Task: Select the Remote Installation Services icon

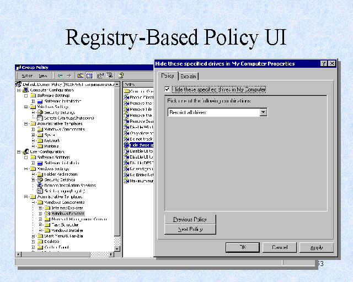Action: click(x=40, y=185)
